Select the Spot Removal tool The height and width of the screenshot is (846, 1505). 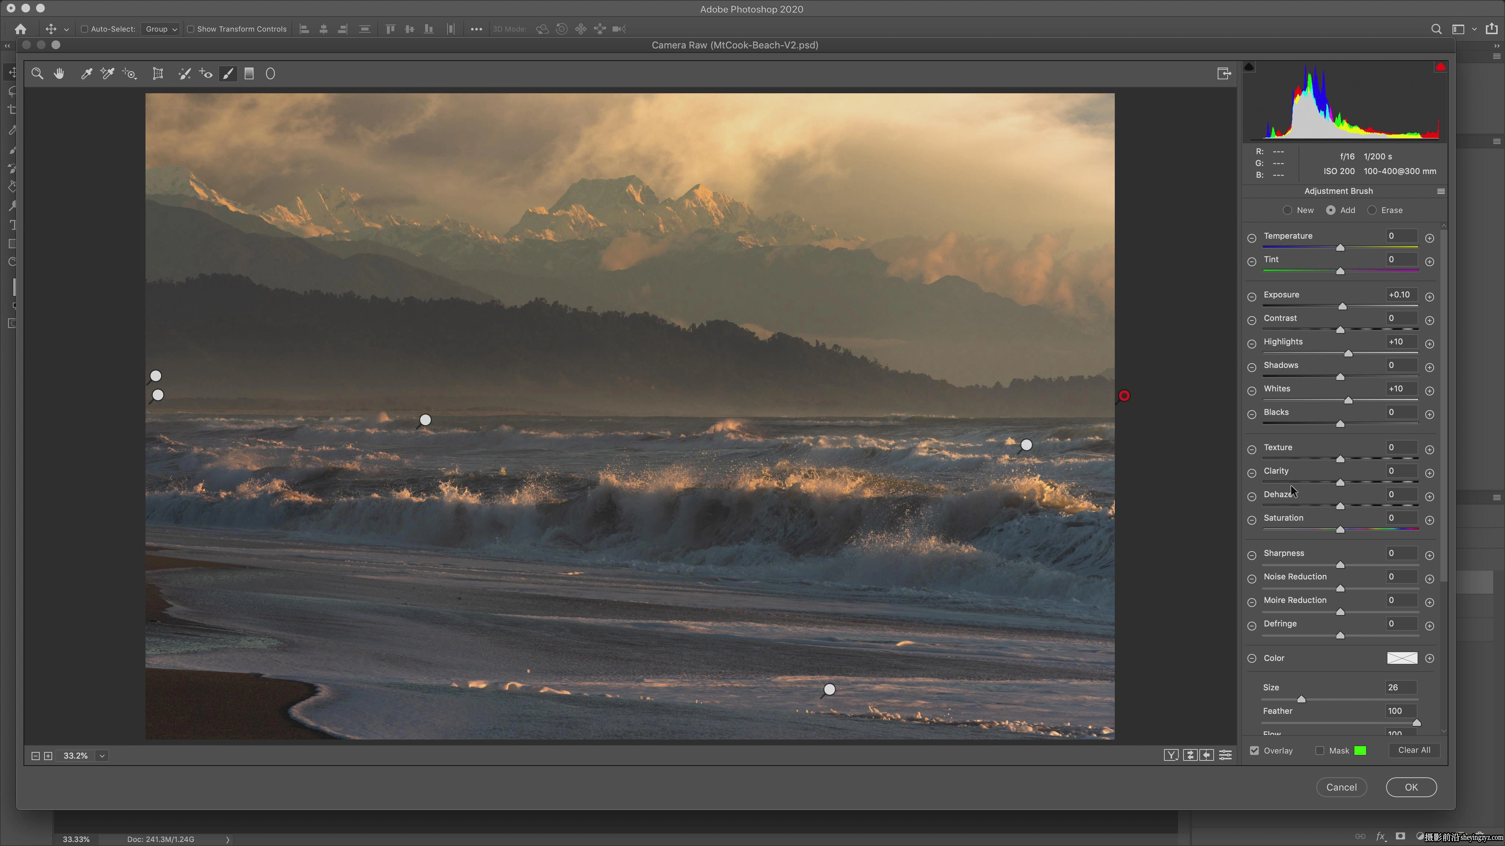tap(184, 73)
